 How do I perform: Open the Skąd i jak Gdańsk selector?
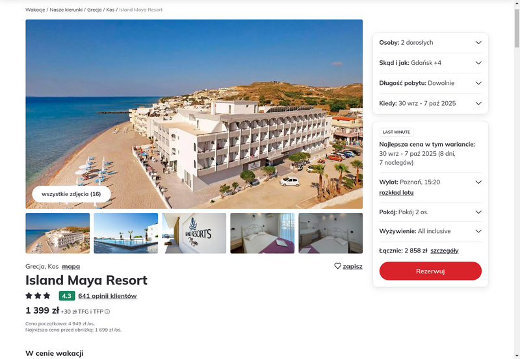pos(430,63)
